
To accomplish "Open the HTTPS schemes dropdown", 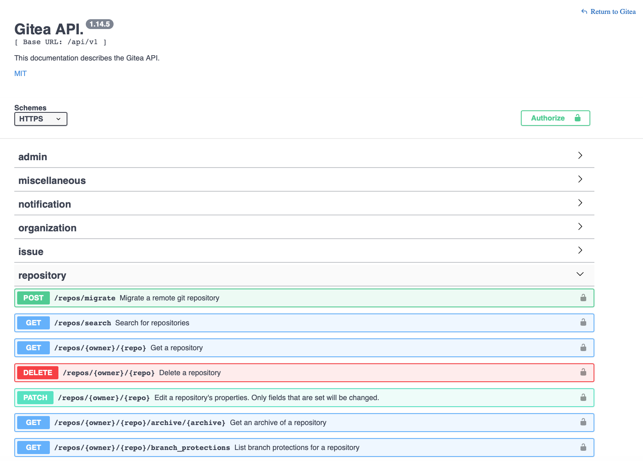I will coord(41,119).
